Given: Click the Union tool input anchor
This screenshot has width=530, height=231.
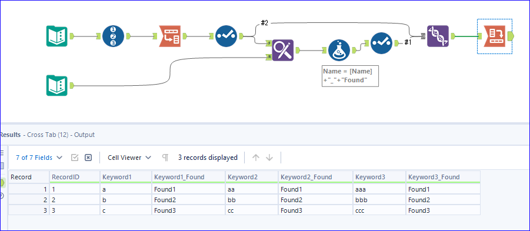Looking at the screenshot, I should coord(423,36).
